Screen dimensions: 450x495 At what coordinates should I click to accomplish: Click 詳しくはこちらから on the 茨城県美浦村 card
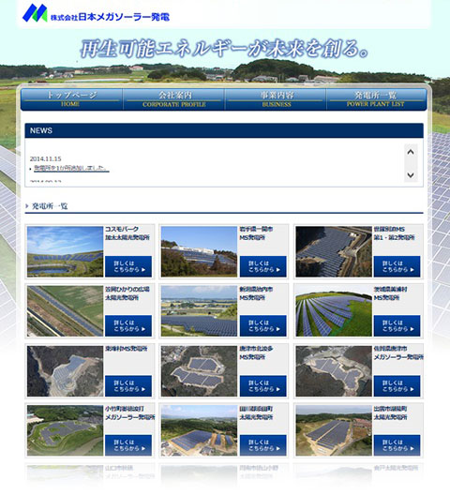(x=397, y=326)
